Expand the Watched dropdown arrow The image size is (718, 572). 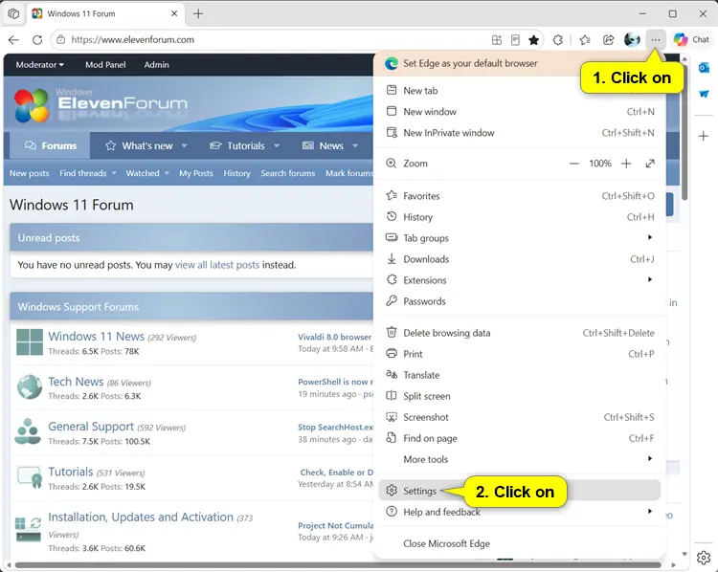pyautogui.click(x=167, y=173)
